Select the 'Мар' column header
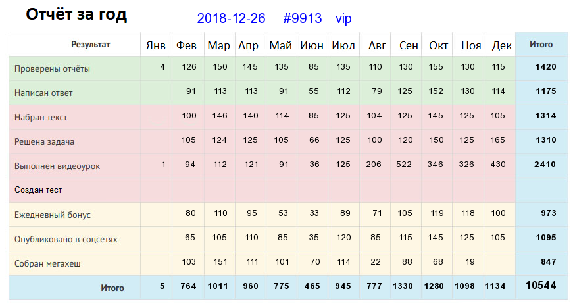This screenshot has width=573, height=306. coord(218,45)
